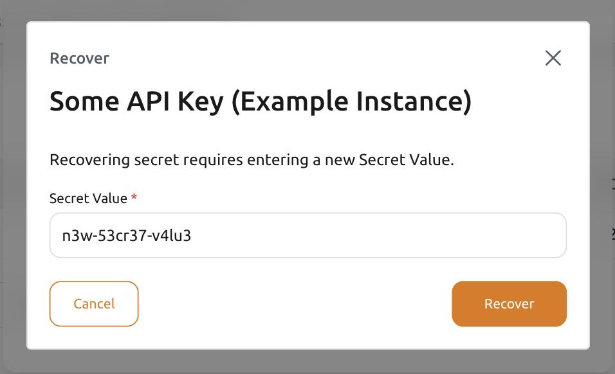Place cursor in the n3w-53cr37-v4lu3 input field
This screenshot has width=615, height=374.
click(307, 235)
